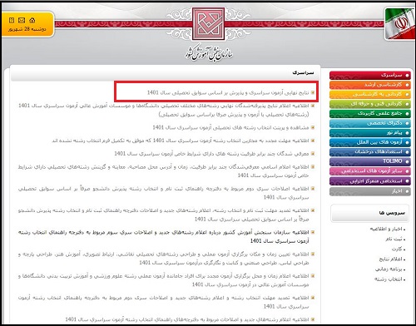Open the help question-mark icon

12,20
